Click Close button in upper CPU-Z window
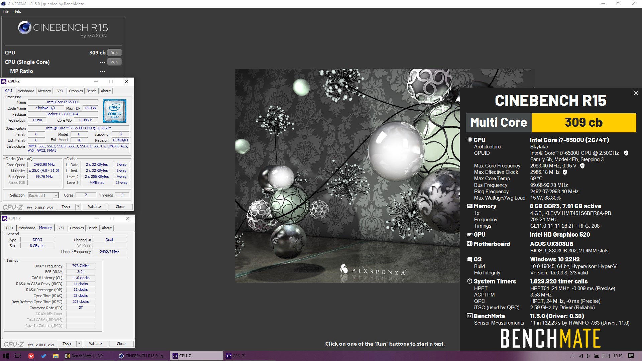642x361 pixels. coord(120,207)
